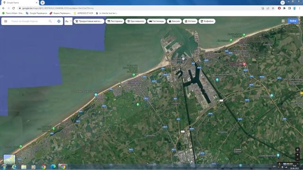
Task: Zoom out with the minus button
Action: click(298, 159)
